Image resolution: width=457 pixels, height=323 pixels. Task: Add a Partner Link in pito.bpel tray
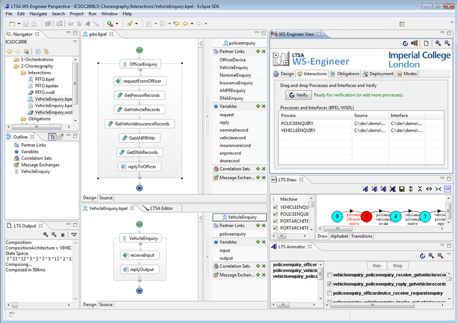[x=258, y=51]
